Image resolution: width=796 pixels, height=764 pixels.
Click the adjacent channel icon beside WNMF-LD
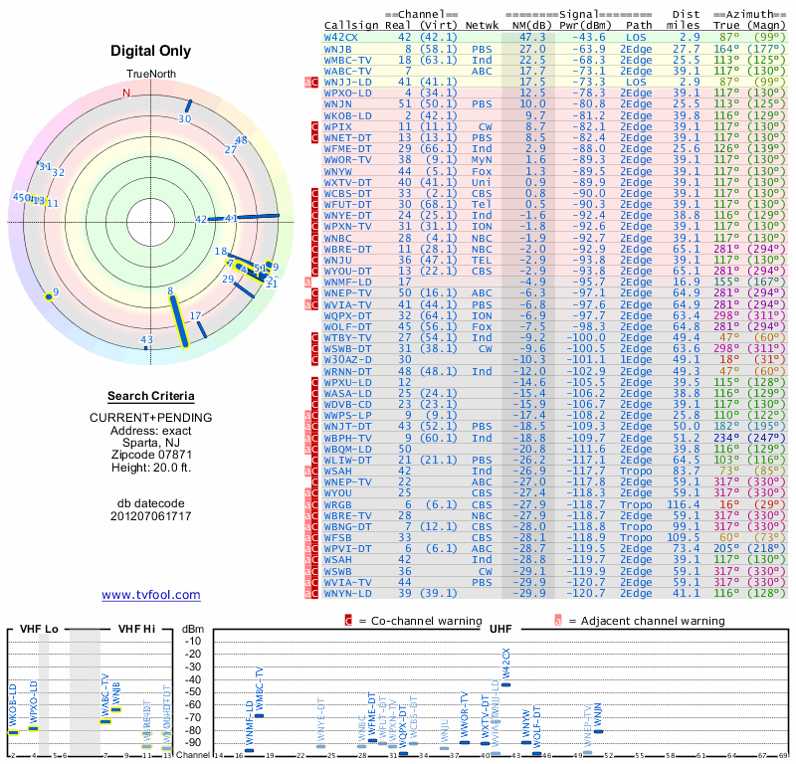click(308, 283)
